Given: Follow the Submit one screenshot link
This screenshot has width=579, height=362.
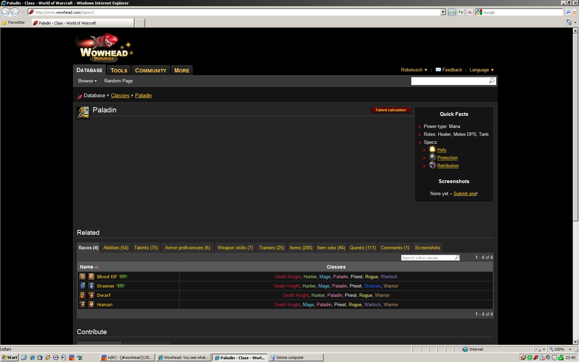Looking at the screenshot, I should (465, 193).
